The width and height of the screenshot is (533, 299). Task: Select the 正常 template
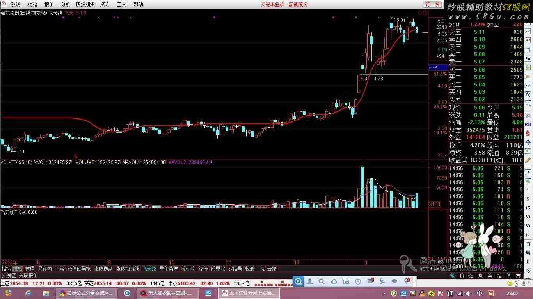point(59,269)
